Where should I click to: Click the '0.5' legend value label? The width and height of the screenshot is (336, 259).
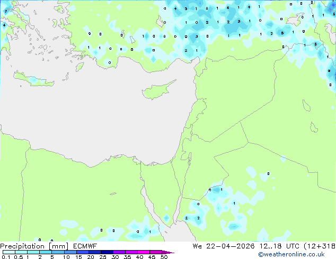(19, 257)
